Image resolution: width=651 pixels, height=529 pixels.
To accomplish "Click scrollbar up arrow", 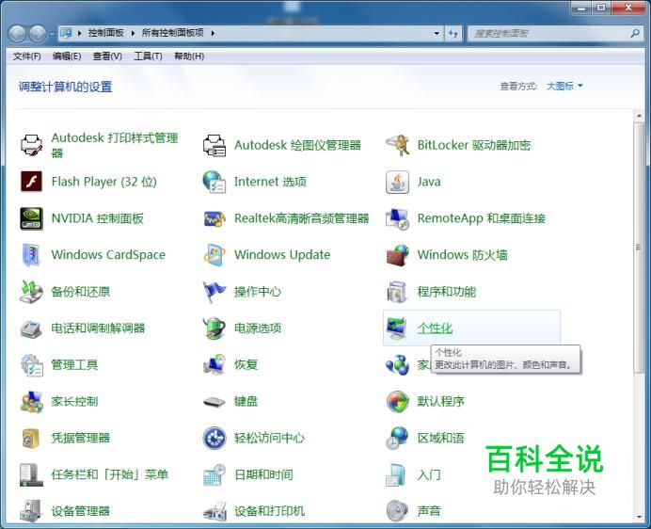I will coord(639,117).
